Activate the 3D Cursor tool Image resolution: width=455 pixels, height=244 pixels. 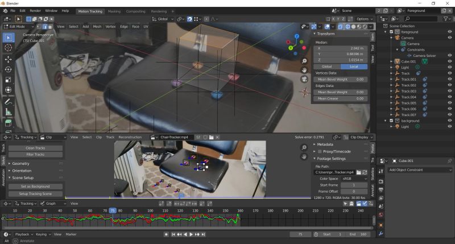tap(9, 48)
